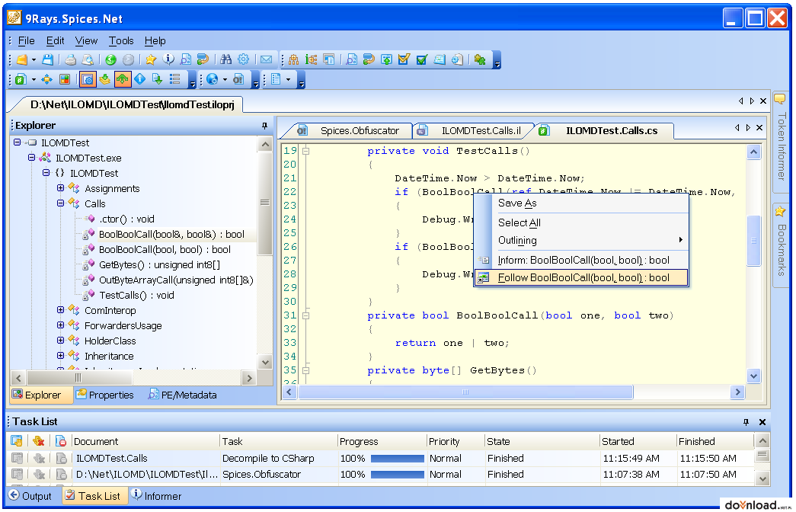This screenshot has height=512, width=796.
Task: Expand the ComInterop tree node
Action: click(60, 310)
